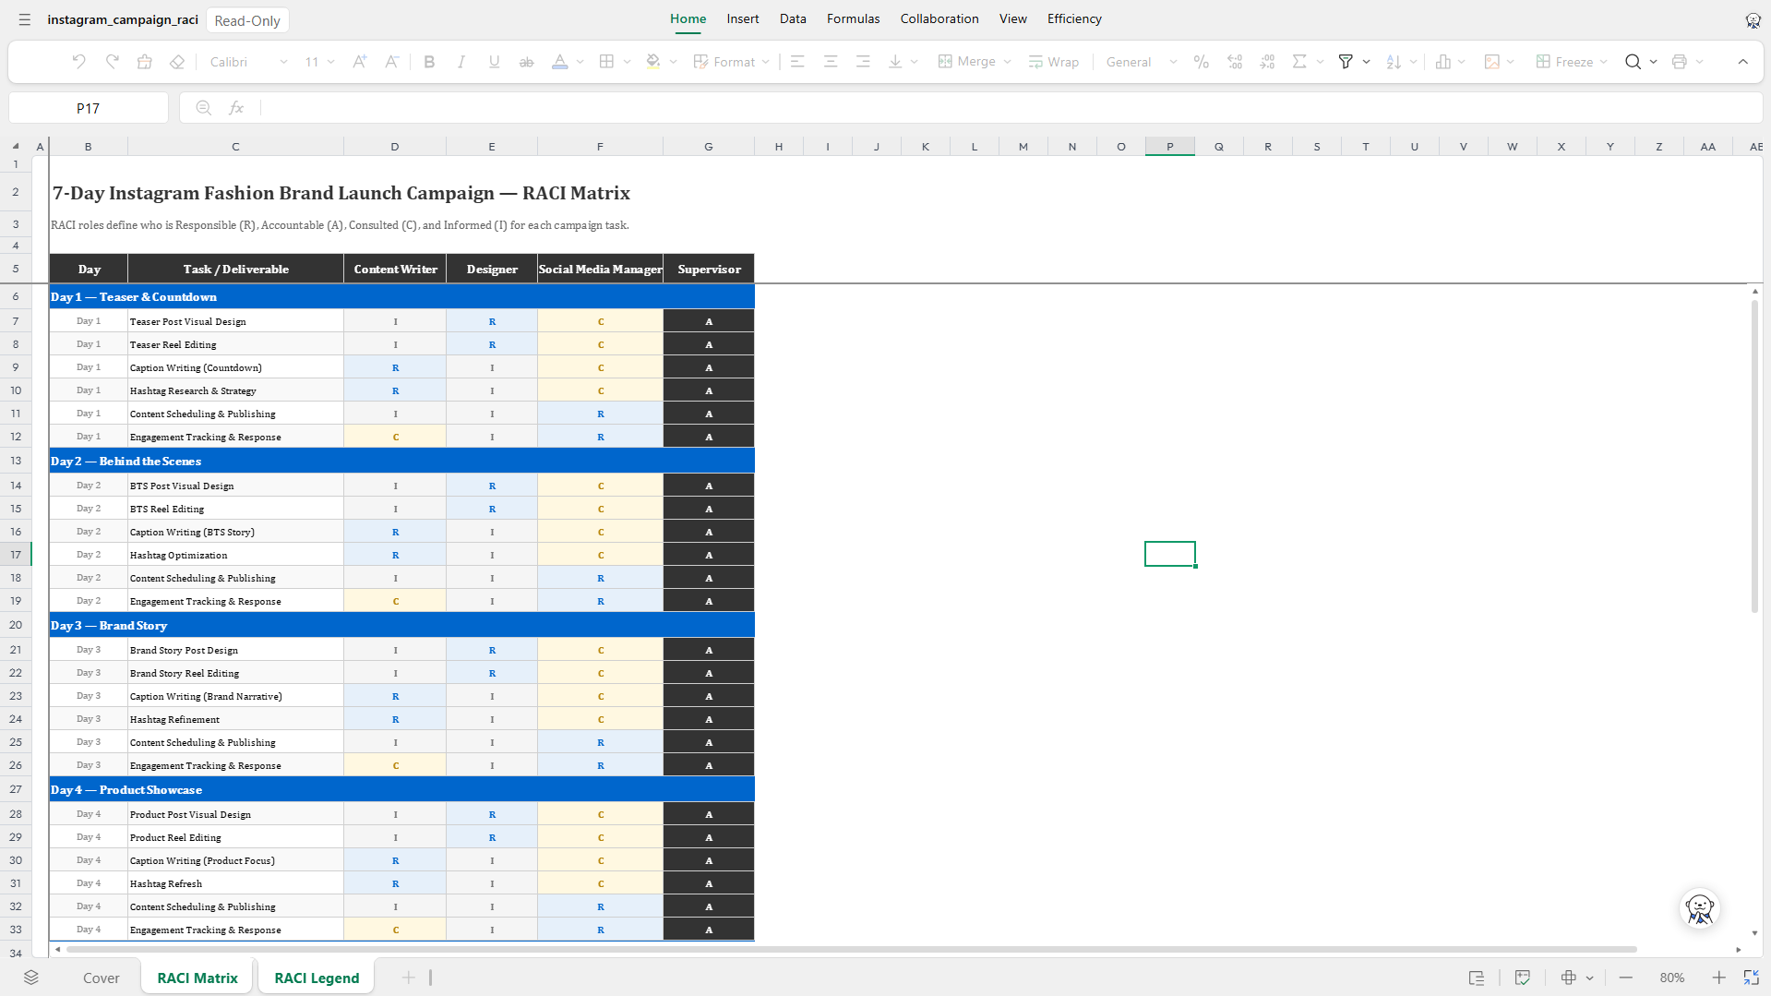Enter full screen with the expand icon
1771x996 pixels.
[1751, 978]
